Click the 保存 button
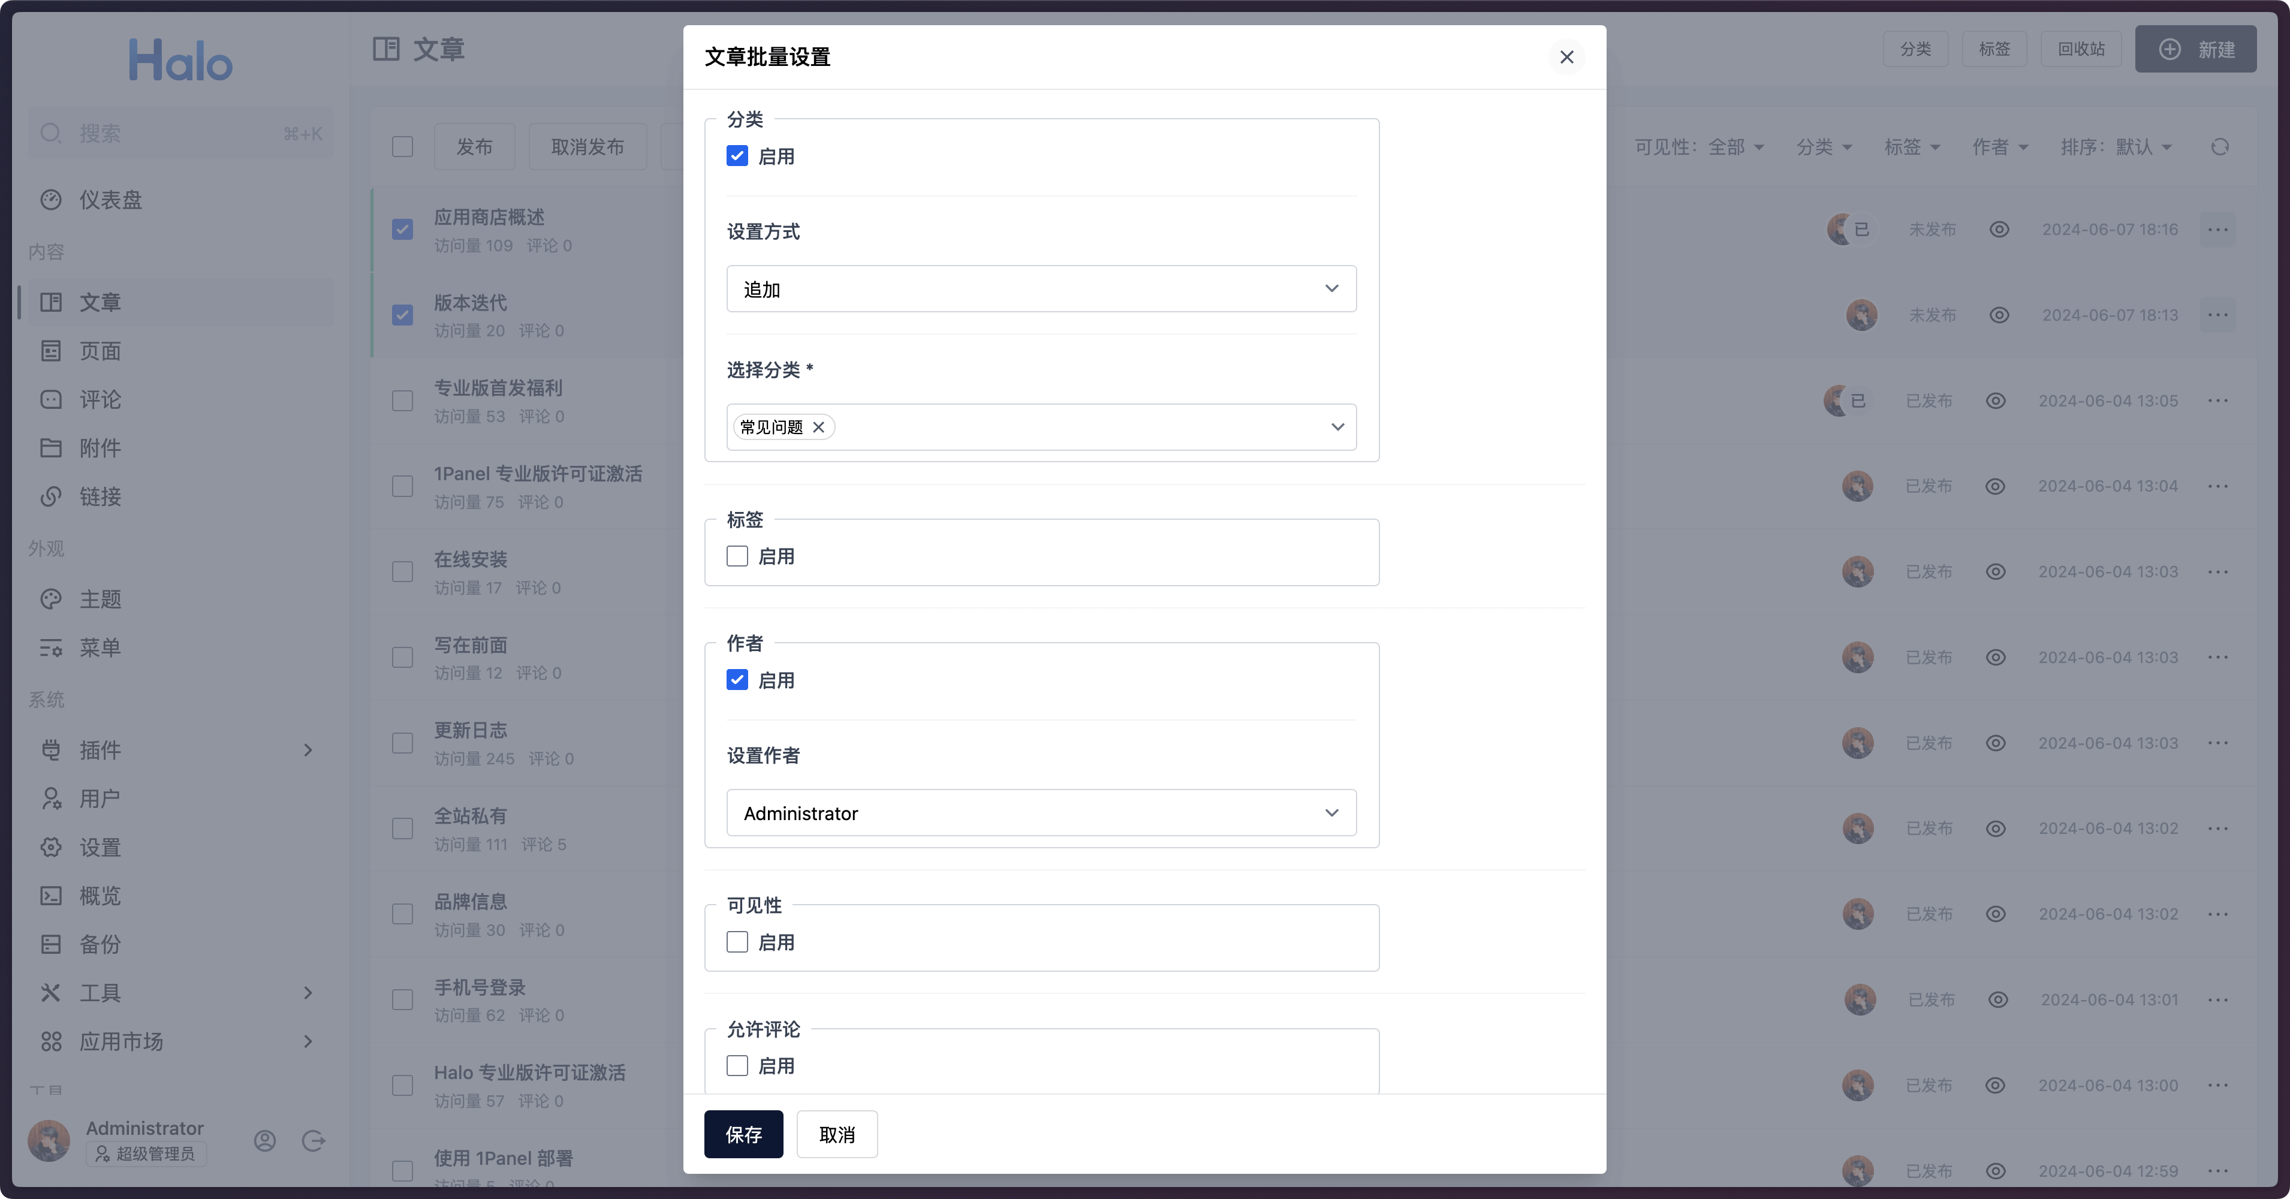 743,1134
